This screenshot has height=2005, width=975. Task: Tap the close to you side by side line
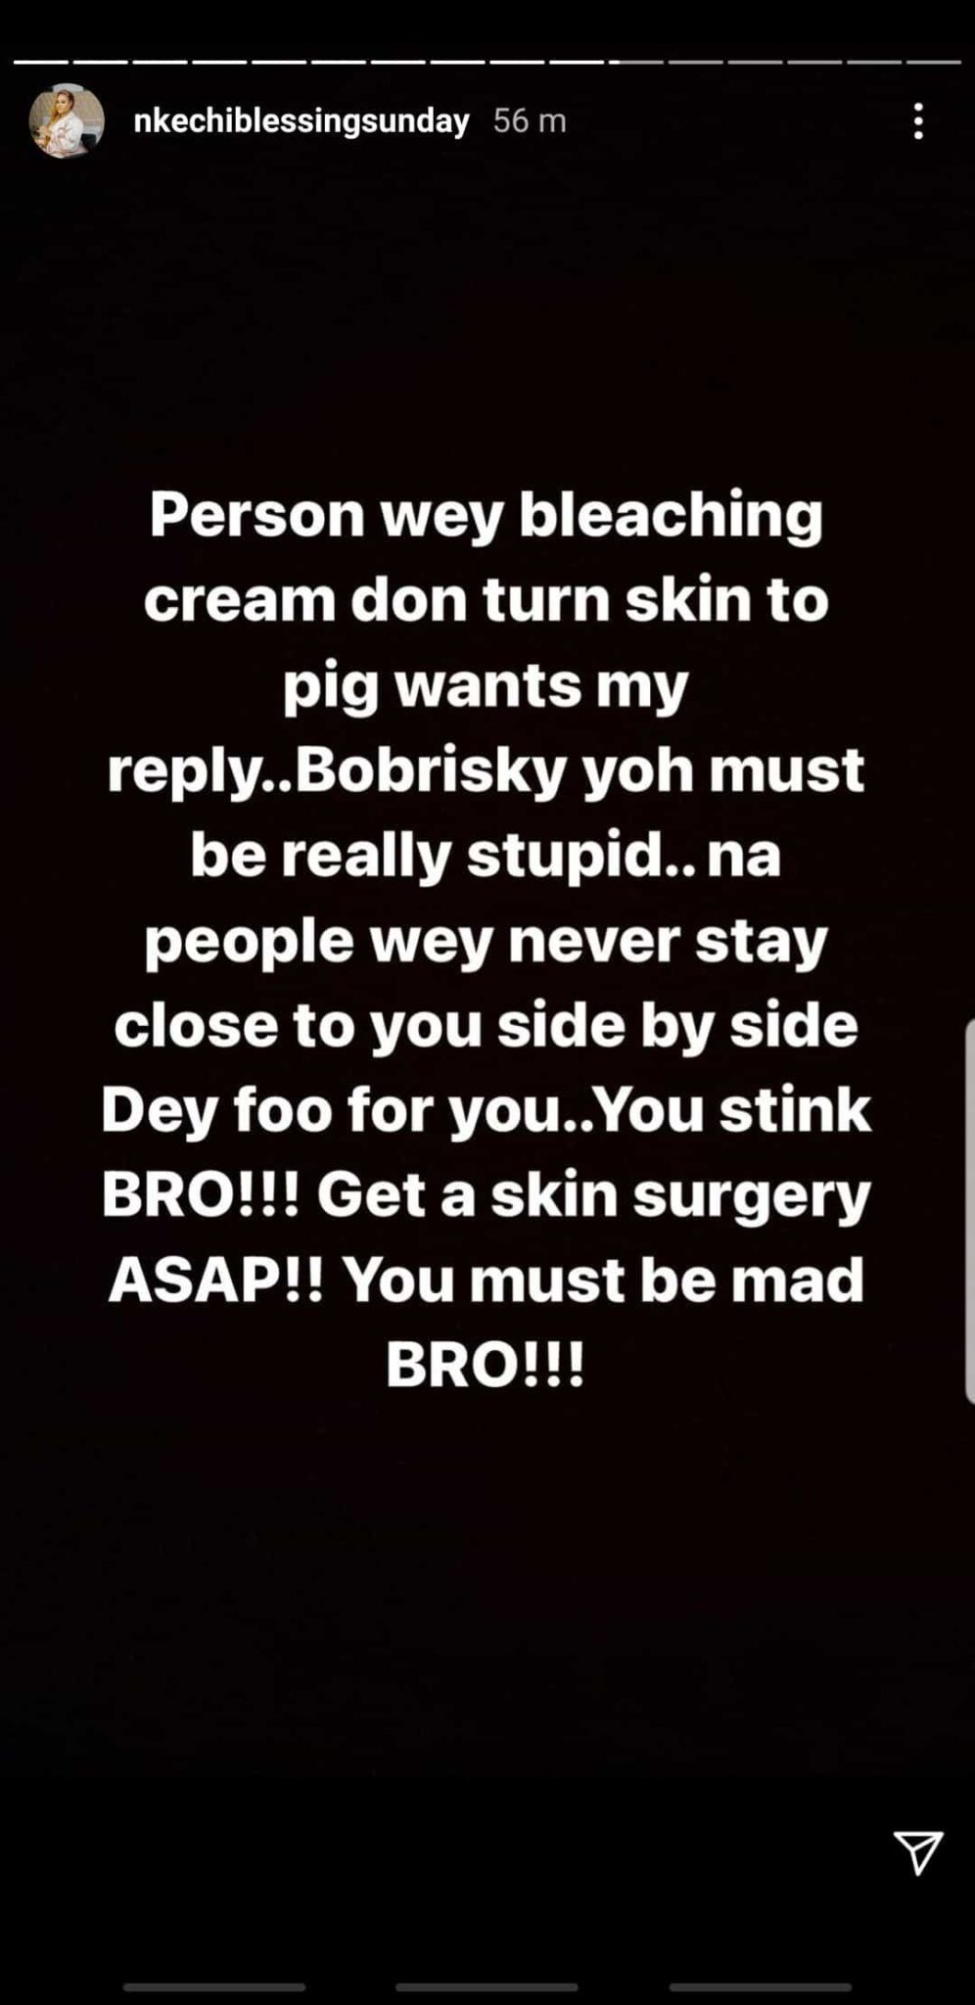(x=487, y=1025)
